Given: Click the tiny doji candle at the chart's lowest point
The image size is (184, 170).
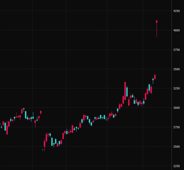Looking at the screenshot, I should (43, 150).
